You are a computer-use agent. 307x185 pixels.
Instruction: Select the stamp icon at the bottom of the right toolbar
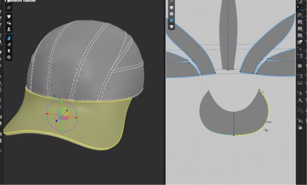tap(300, 127)
